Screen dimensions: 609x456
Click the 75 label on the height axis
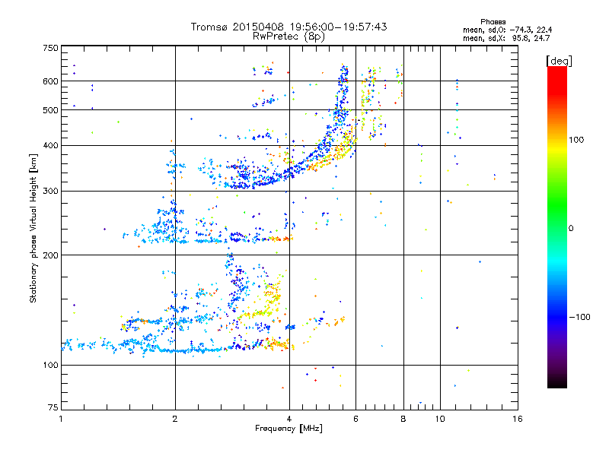[x=53, y=407]
